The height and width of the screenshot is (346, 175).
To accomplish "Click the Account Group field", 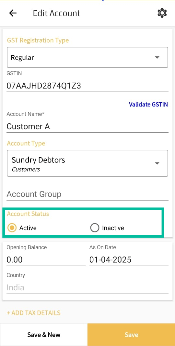I will coord(87,194).
